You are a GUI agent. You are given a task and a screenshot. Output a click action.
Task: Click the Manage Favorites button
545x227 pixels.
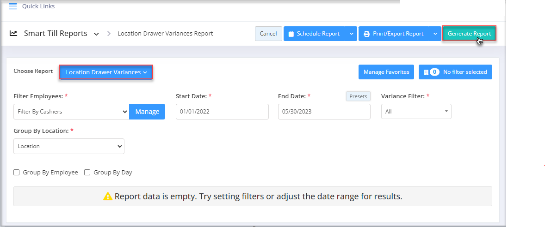(x=386, y=72)
